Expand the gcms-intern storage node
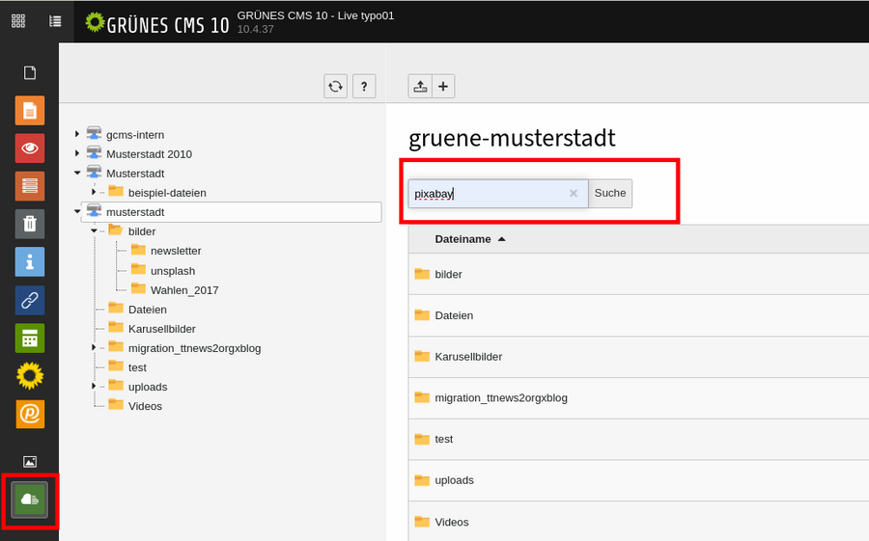 pyautogui.click(x=77, y=134)
